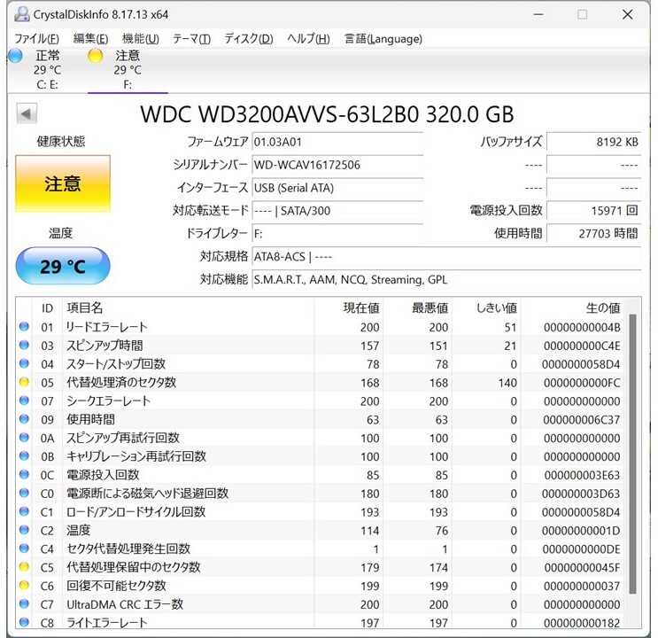Click the status dot for リードエラーレート row

click(x=24, y=326)
